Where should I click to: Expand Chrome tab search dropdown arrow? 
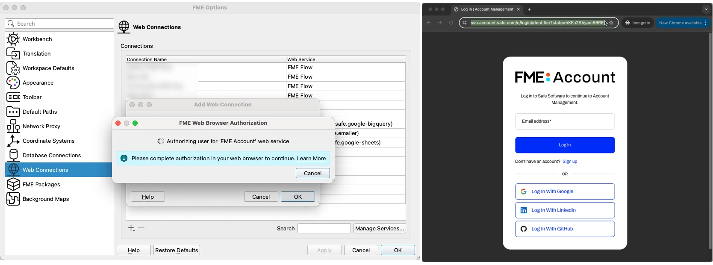coord(706,9)
